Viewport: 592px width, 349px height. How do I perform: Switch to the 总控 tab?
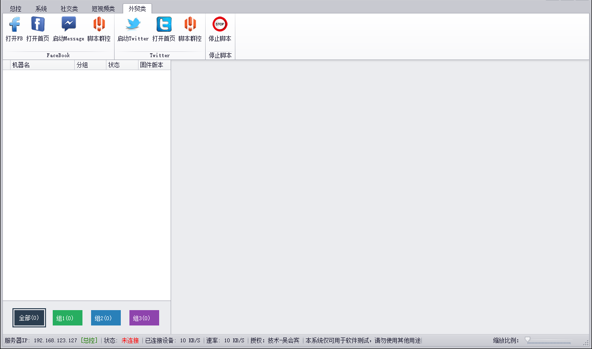[x=16, y=9]
